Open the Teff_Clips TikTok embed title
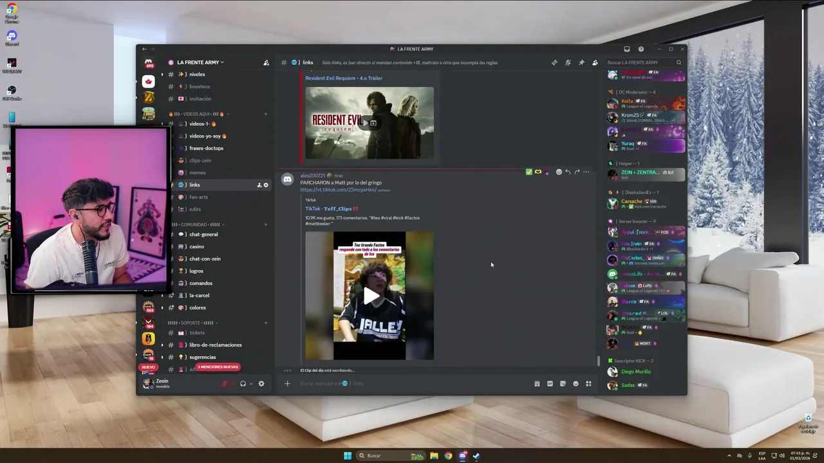This screenshot has width=824, height=463. click(332, 209)
